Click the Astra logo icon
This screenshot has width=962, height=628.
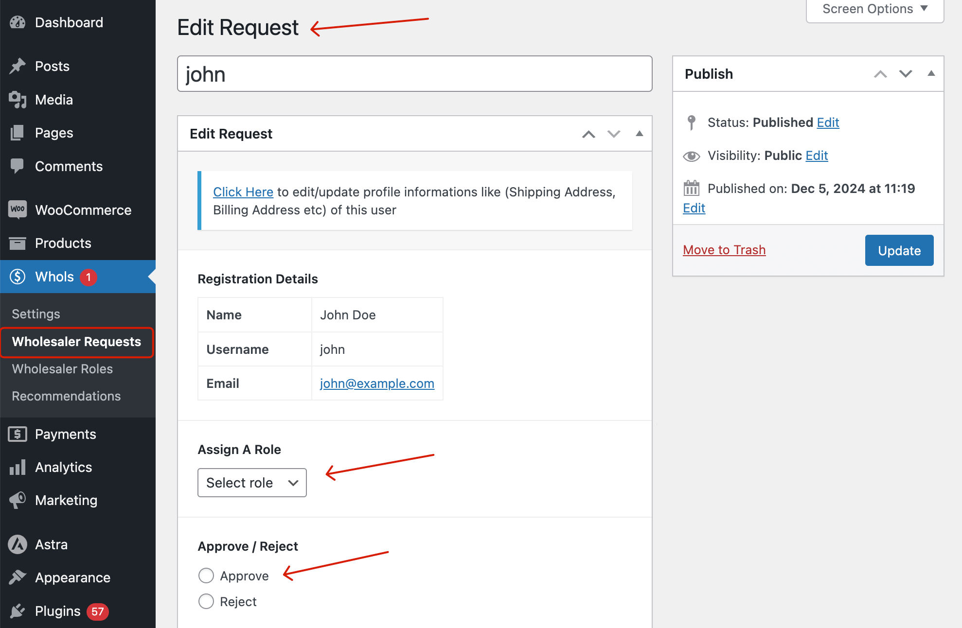coord(18,544)
